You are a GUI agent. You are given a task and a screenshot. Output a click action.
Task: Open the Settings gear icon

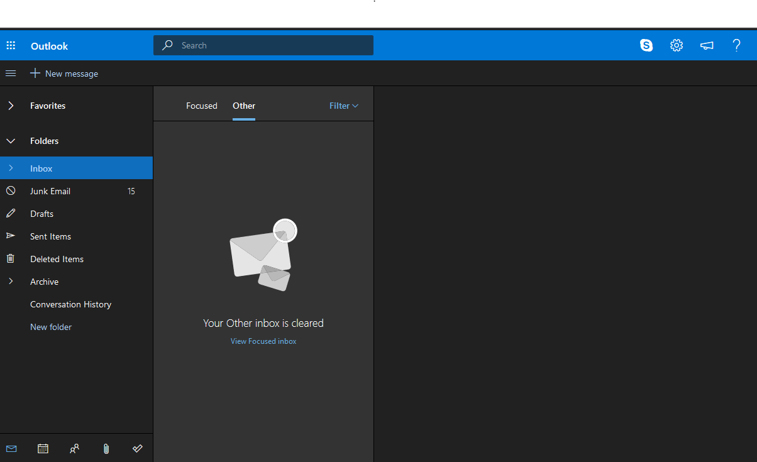[x=677, y=45]
